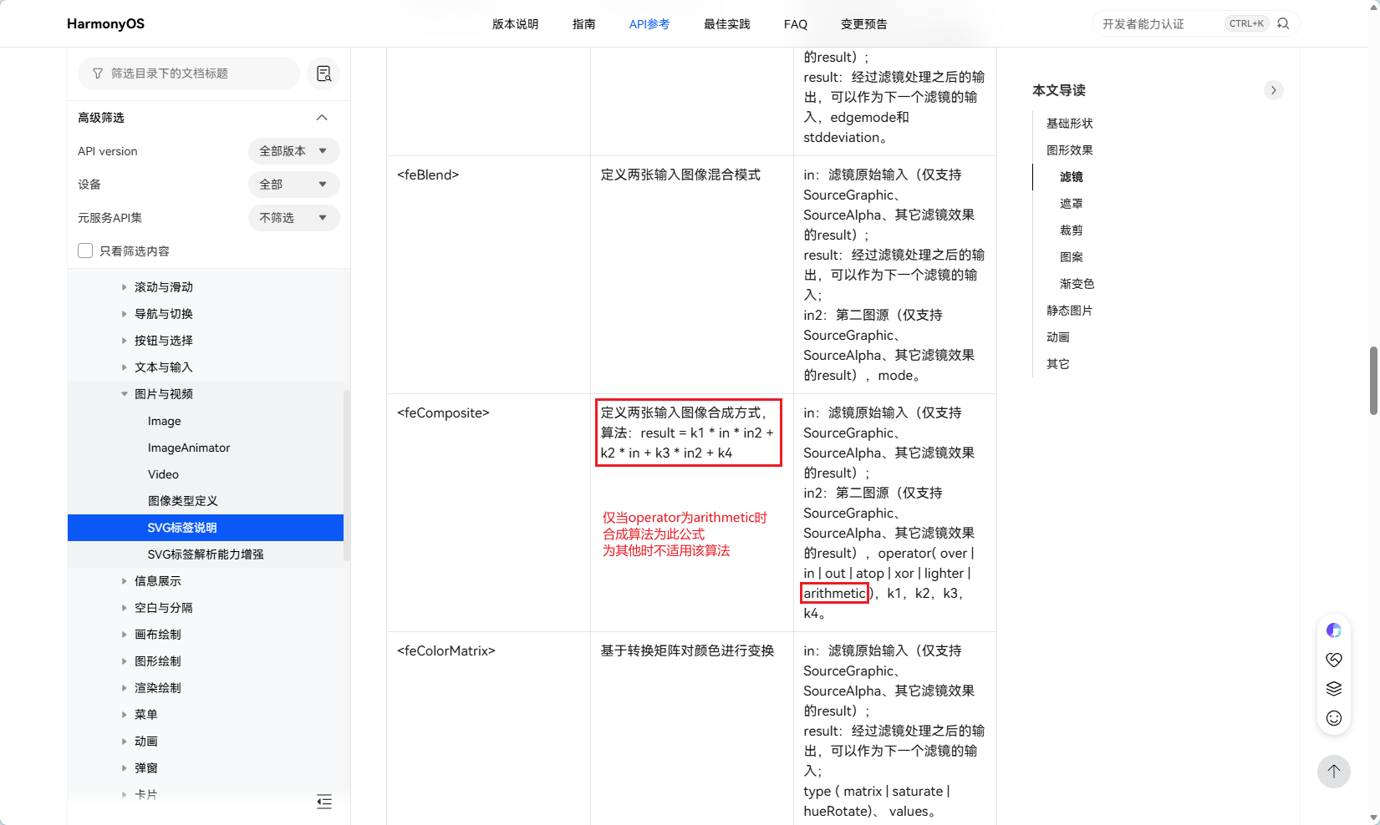Click the page vertical scrollbar thumb
Viewport: 1380px width, 825px height.
[1373, 381]
